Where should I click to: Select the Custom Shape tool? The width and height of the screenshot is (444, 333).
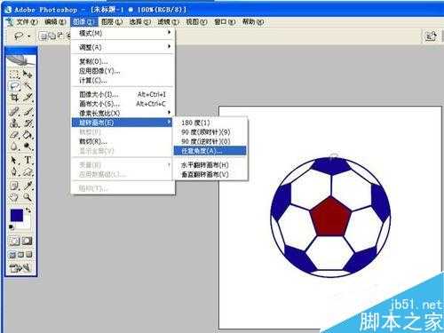(28, 171)
